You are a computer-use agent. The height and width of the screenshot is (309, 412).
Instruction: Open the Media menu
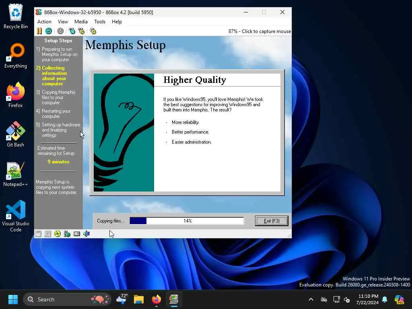pos(81,22)
